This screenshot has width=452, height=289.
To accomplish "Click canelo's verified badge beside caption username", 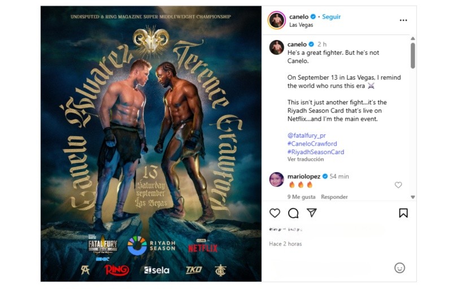I will pyautogui.click(x=311, y=45).
